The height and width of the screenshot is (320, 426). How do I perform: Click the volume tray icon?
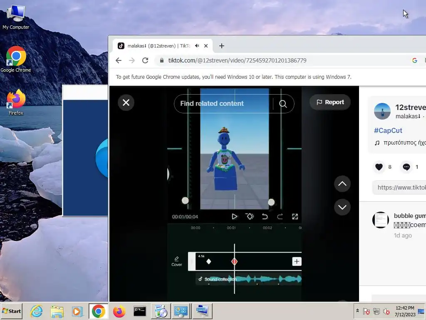pyautogui.click(x=386, y=311)
